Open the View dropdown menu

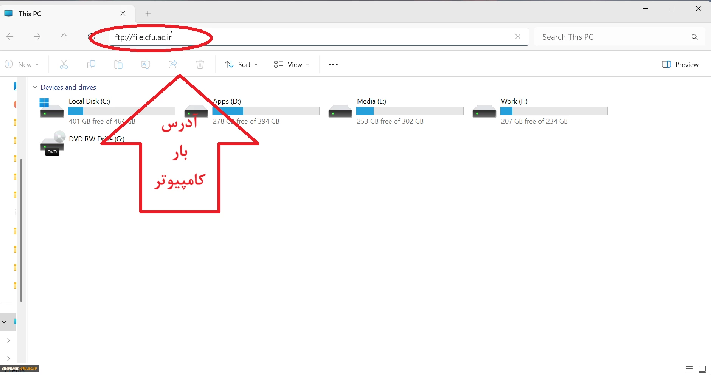point(292,65)
